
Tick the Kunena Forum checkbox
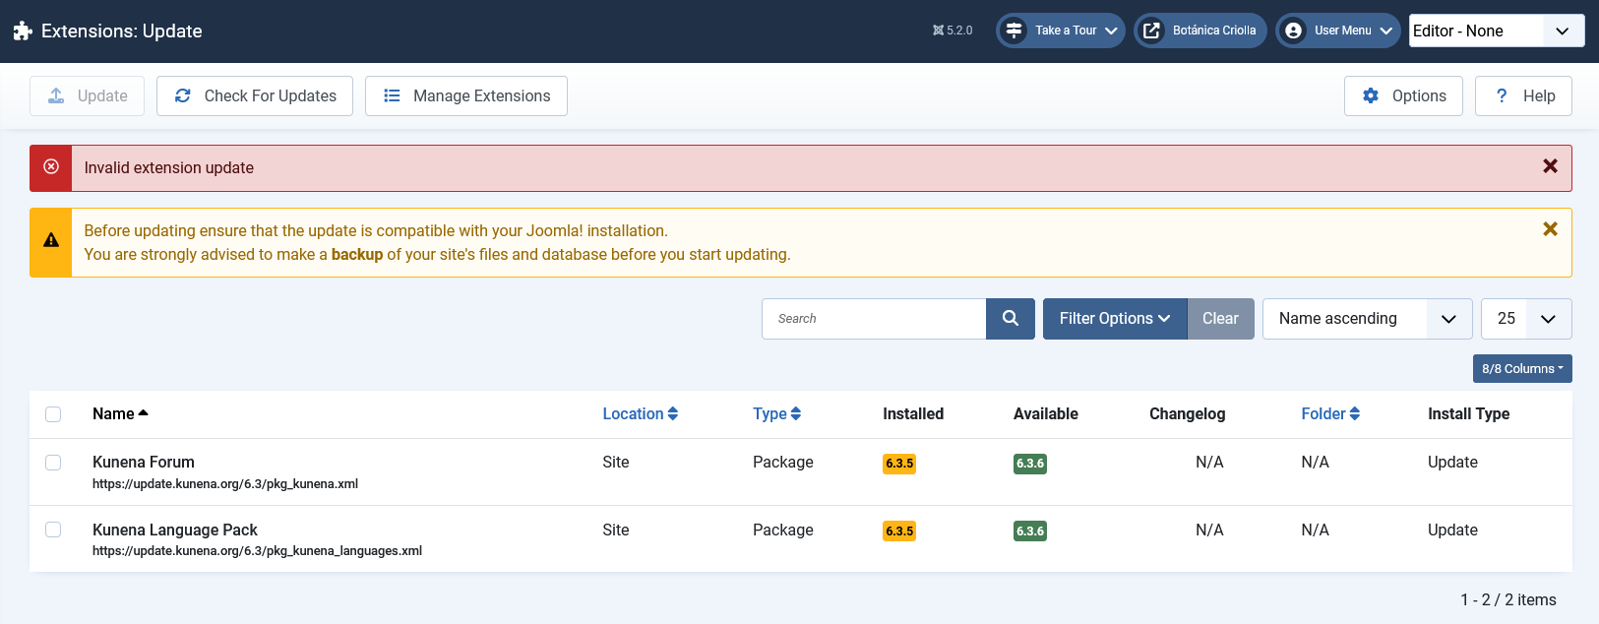[x=53, y=463]
